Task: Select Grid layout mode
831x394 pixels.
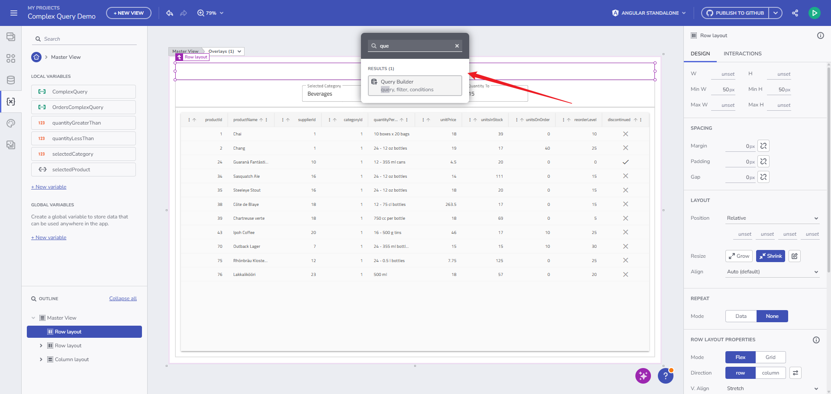Action: pyautogui.click(x=770, y=357)
